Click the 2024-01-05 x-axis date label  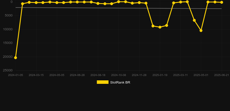click(x=15, y=75)
